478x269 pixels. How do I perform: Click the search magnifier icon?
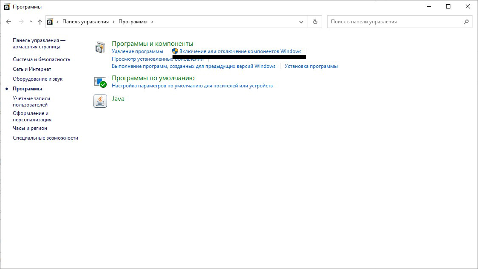pos(466,22)
